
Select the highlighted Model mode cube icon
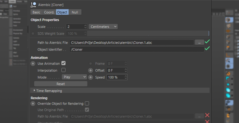(228, 20)
